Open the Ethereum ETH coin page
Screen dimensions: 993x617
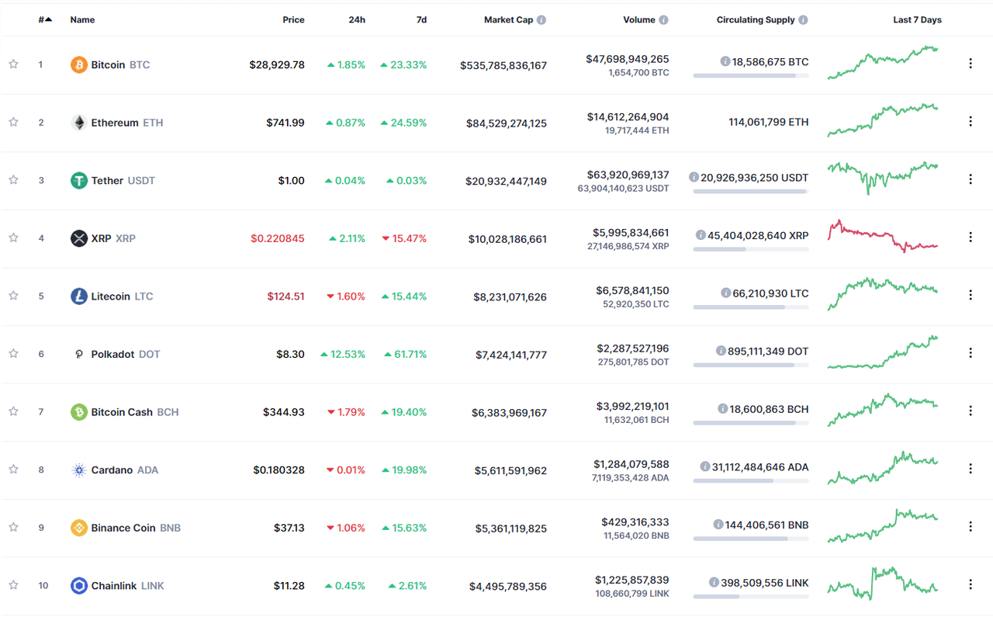coord(127,123)
